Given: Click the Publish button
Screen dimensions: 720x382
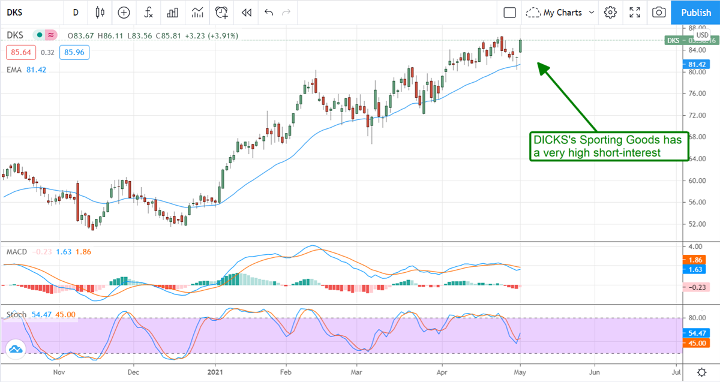Looking at the screenshot, I should [x=696, y=12].
